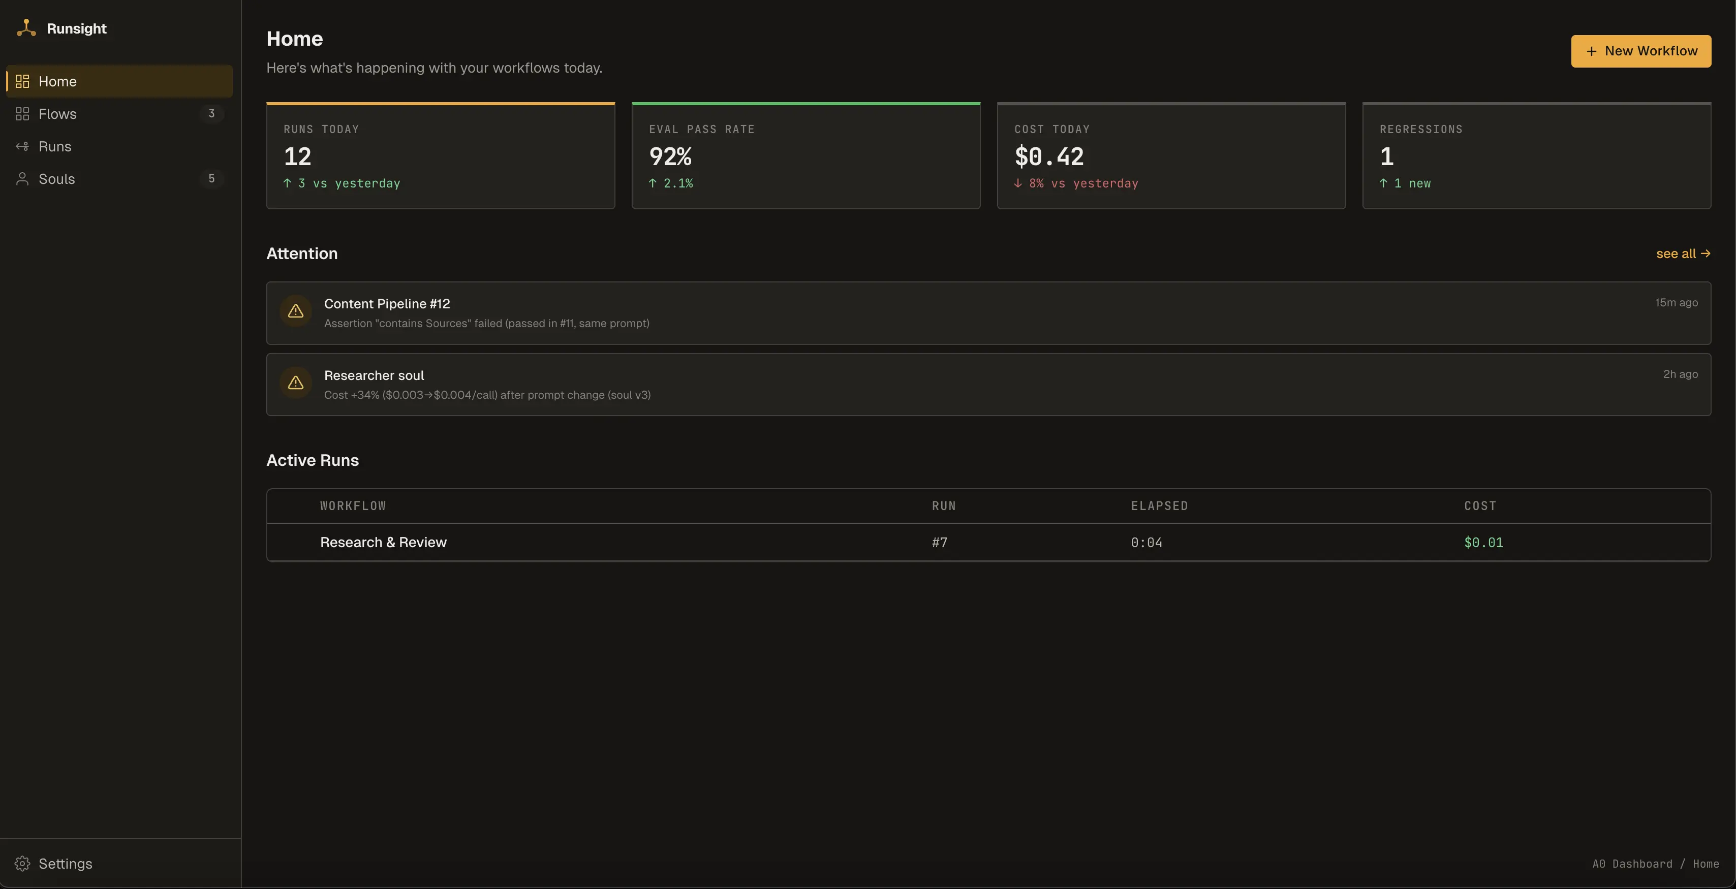Click the Souls person icon in sidebar
The image size is (1736, 889).
[x=22, y=178]
